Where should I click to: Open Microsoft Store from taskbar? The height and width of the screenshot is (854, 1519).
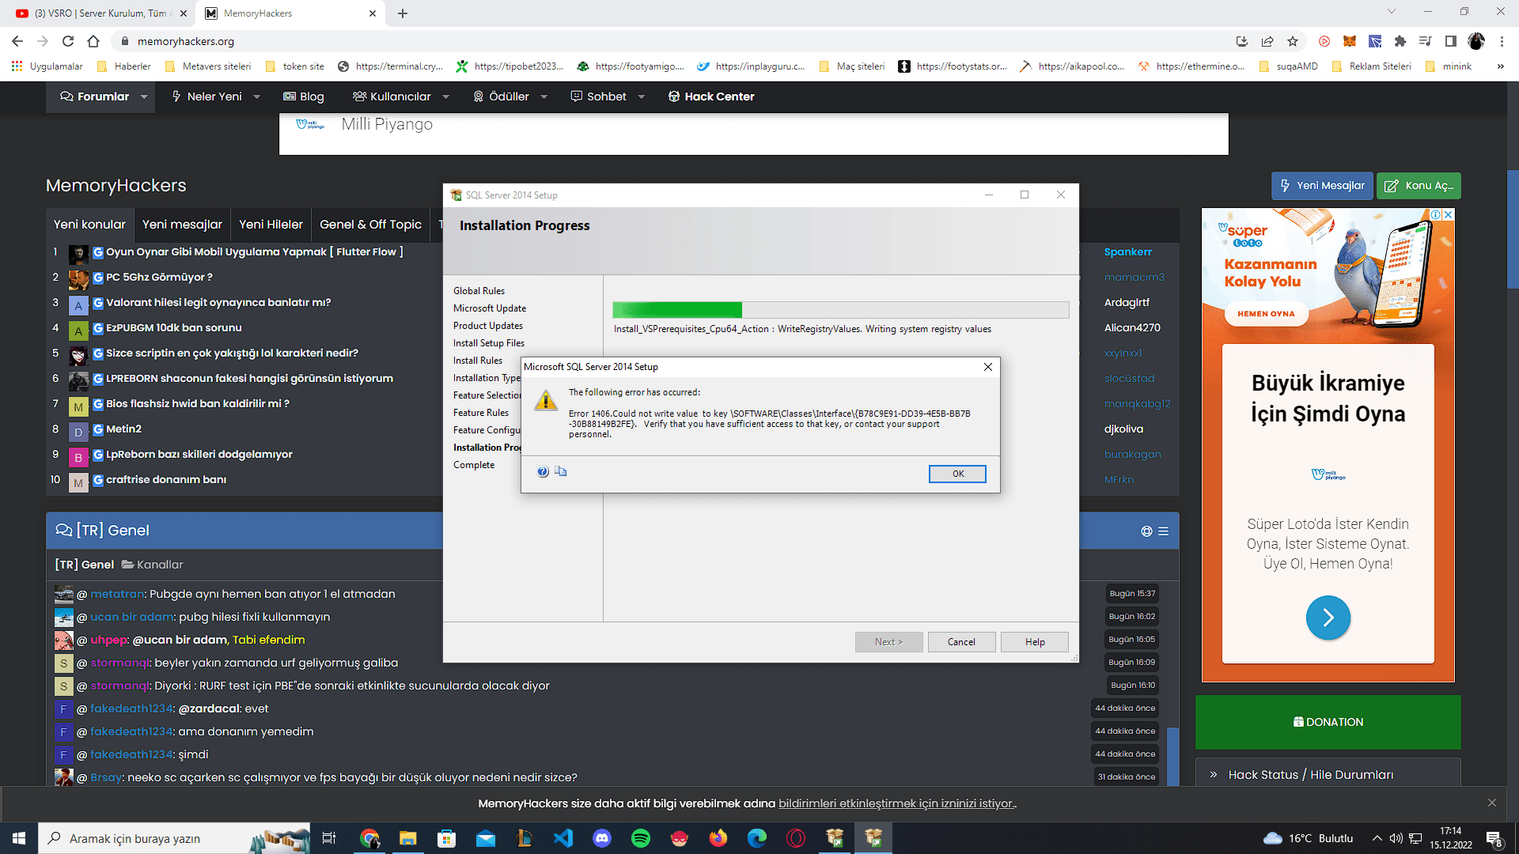pyautogui.click(x=447, y=838)
